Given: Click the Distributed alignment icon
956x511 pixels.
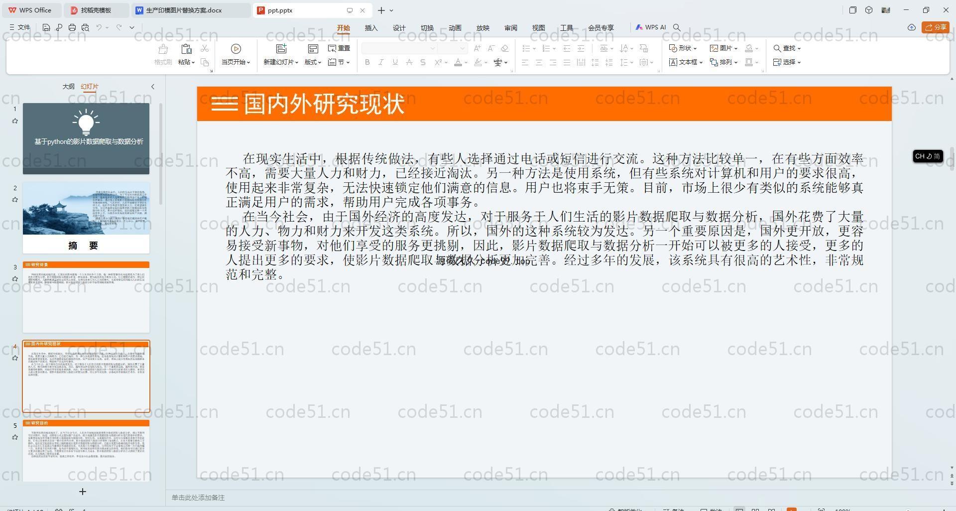Looking at the screenshot, I should point(581,62).
